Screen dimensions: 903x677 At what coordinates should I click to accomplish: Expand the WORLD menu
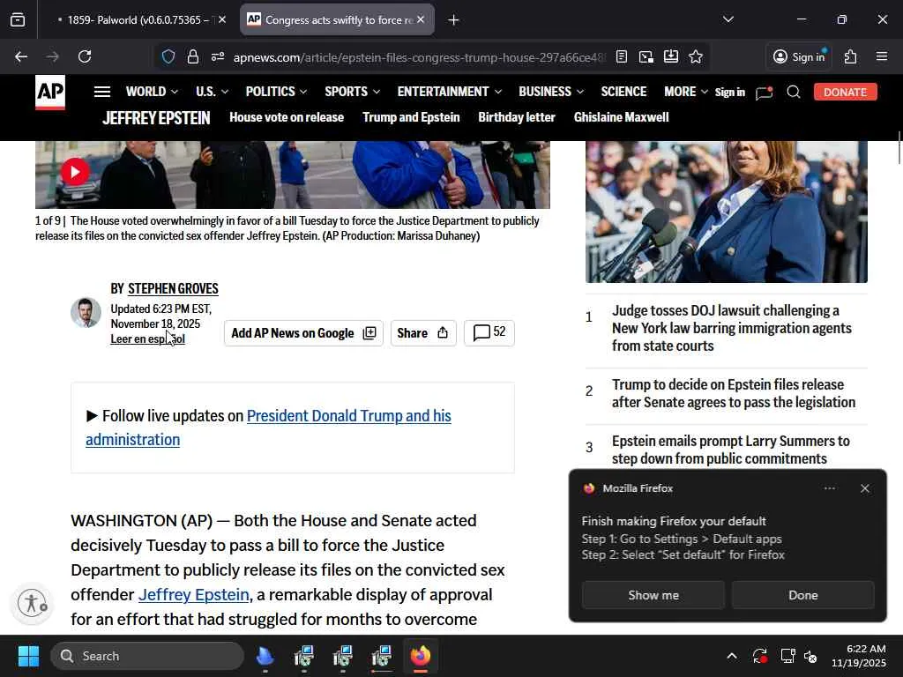(152, 92)
